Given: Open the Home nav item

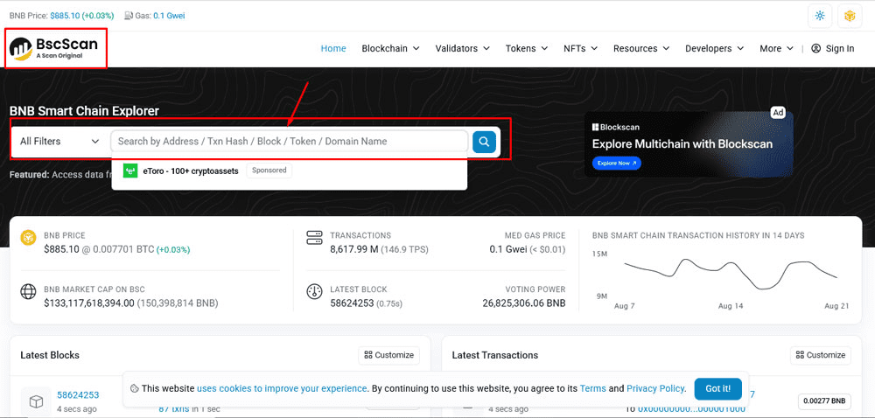Looking at the screenshot, I should [333, 49].
